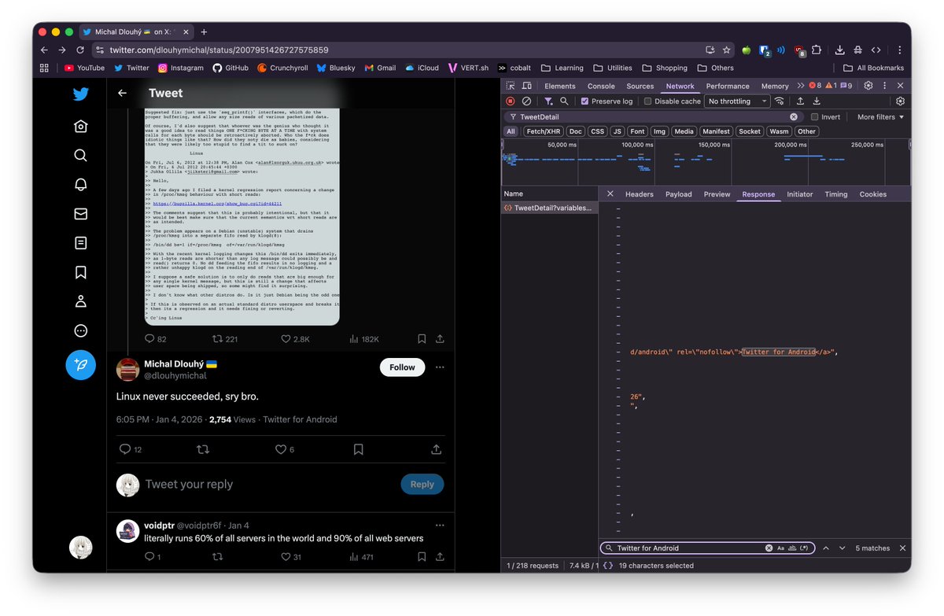944x616 pixels.
Task: Open network conditions wifi icon
Action: (780, 101)
